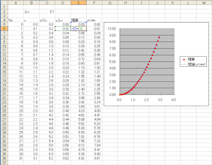Select row header 15
212x165 pixels.
click(x=4, y=68)
